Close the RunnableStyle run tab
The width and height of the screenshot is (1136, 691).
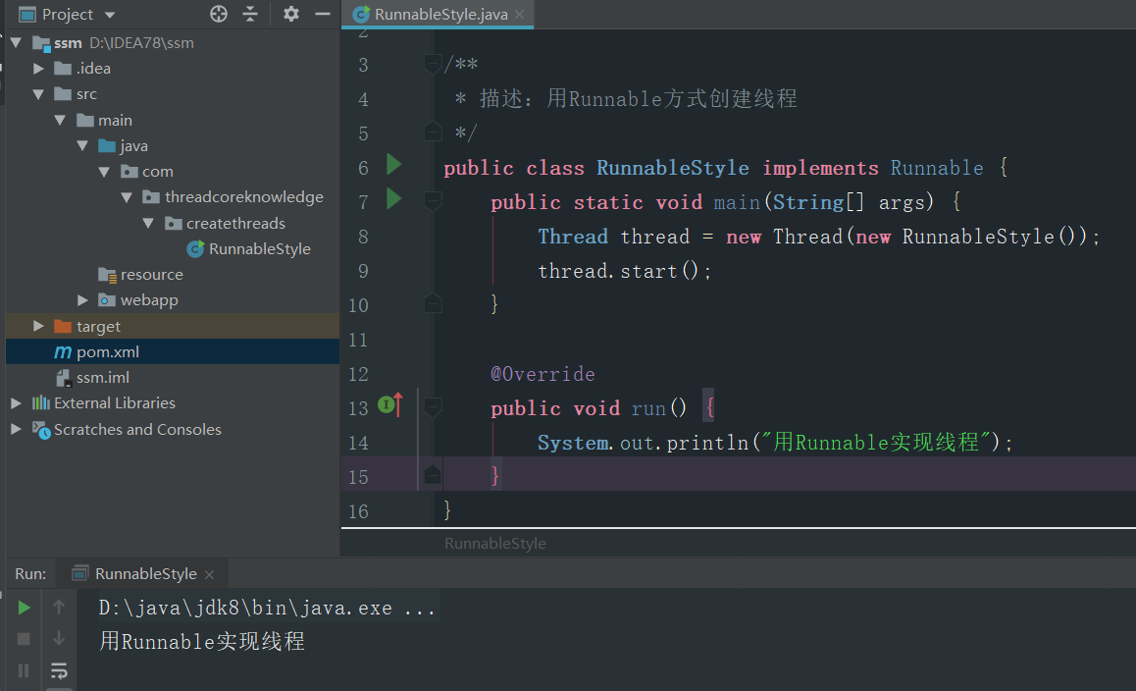[x=209, y=574]
